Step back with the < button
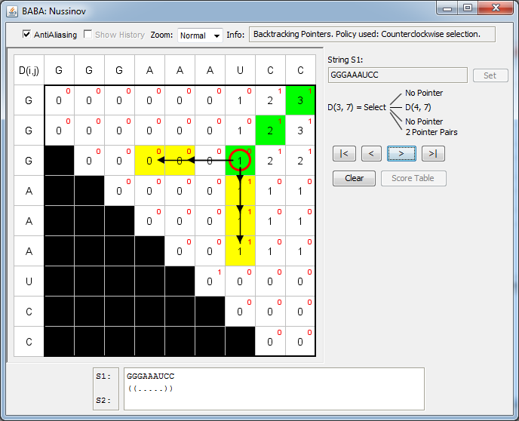This screenshot has width=519, height=421. pyautogui.click(x=370, y=154)
